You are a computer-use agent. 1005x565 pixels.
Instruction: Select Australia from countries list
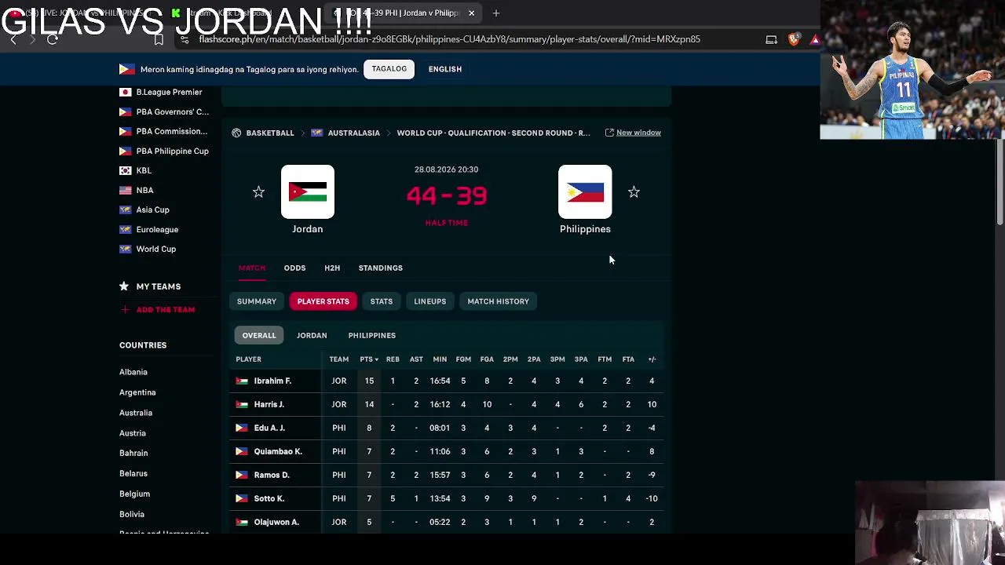tap(136, 413)
